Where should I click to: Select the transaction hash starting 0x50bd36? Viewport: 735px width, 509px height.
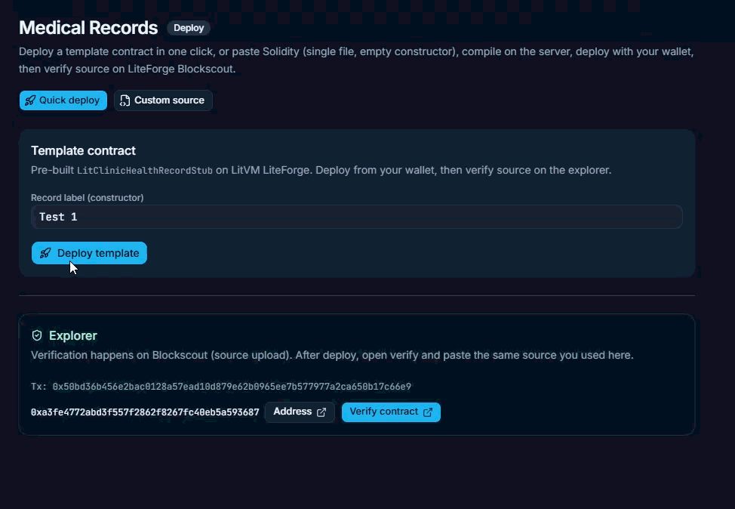pyautogui.click(x=231, y=386)
